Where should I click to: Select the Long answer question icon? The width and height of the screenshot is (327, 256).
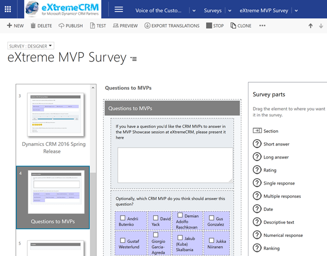[257, 157]
